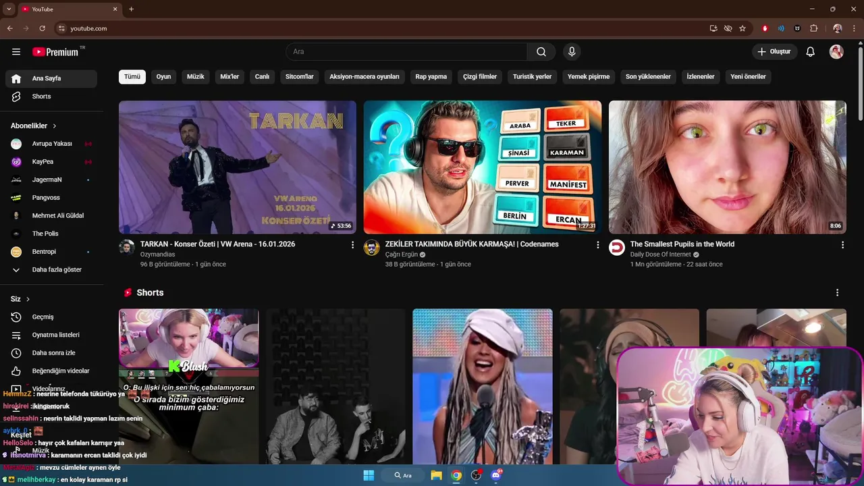The height and width of the screenshot is (486, 864).
Task: Select the Müzik filter chip
Action: [x=195, y=77]
